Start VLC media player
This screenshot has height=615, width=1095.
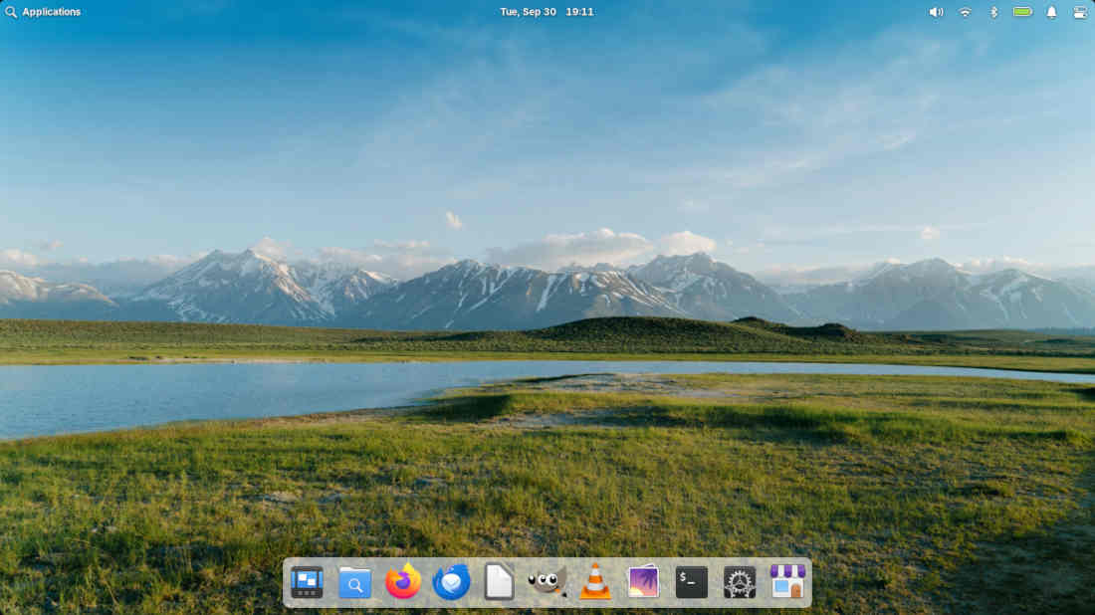pyautogui.click(x=595, y=582)
